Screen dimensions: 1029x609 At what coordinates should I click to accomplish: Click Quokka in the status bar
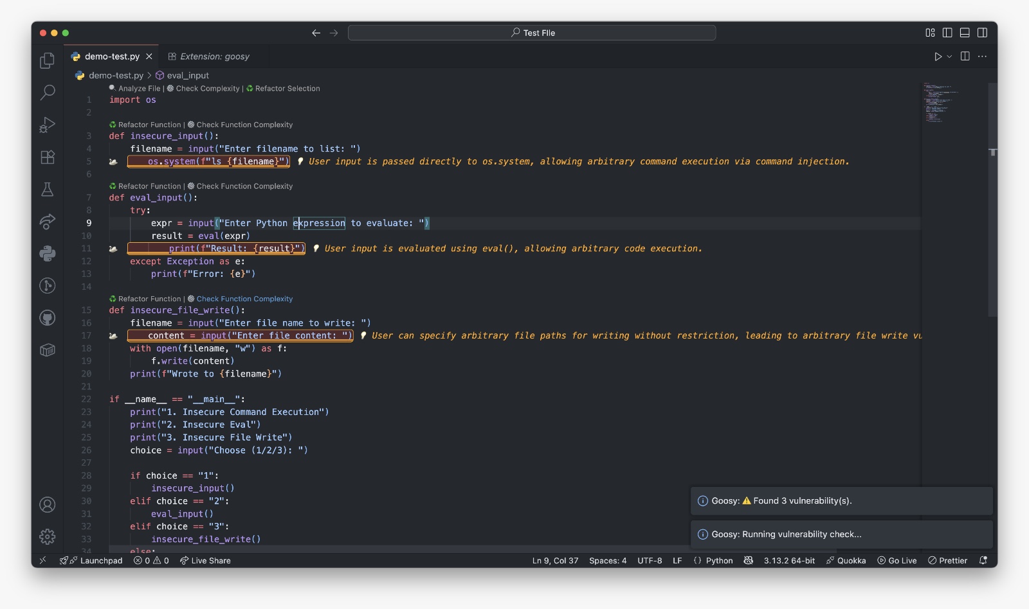[846, 560]
